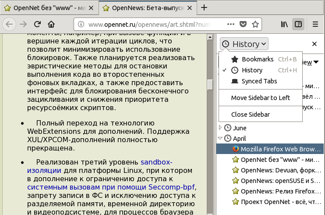The width and height of the screenshot is (325, 215).
Task: Open a new tab with plus button
Action: [204, 8]
